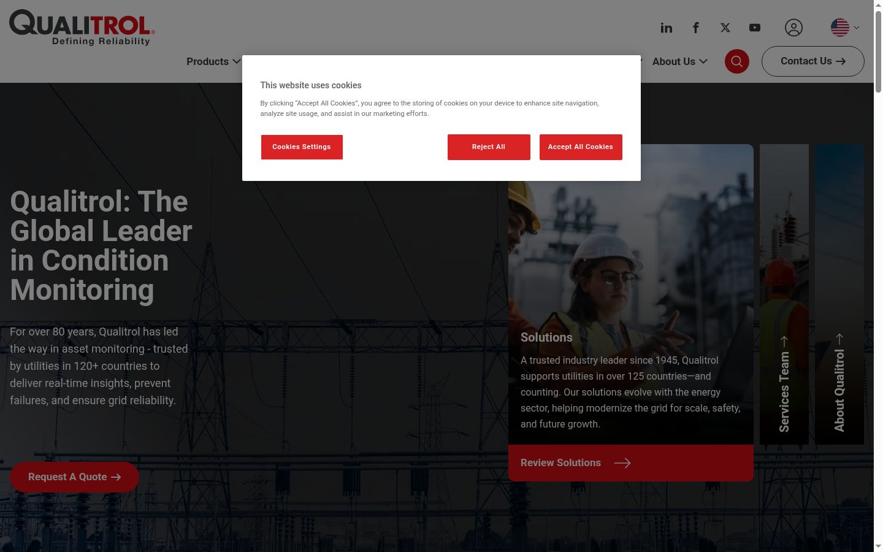
Task: Open the Facebook social icon
Action: tap(696, 28)
